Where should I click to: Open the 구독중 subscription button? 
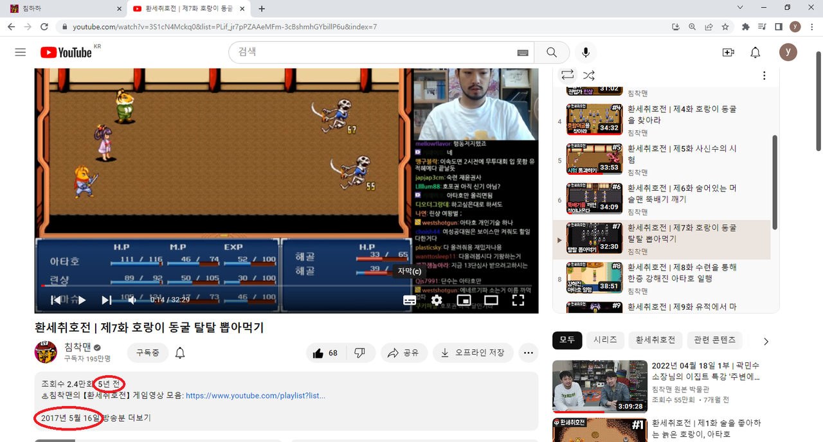[x=148, y=353]
